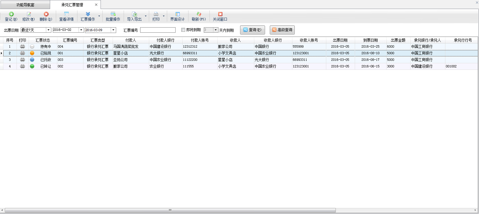The width and height of the screenshot is (479, 214).
Task: Click the printer icon in row 1
Action: 23,46
